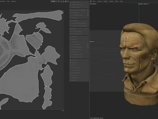This screenshot has height=119, width=158.
Task: Click Reset UV
Action: point(79,65)
